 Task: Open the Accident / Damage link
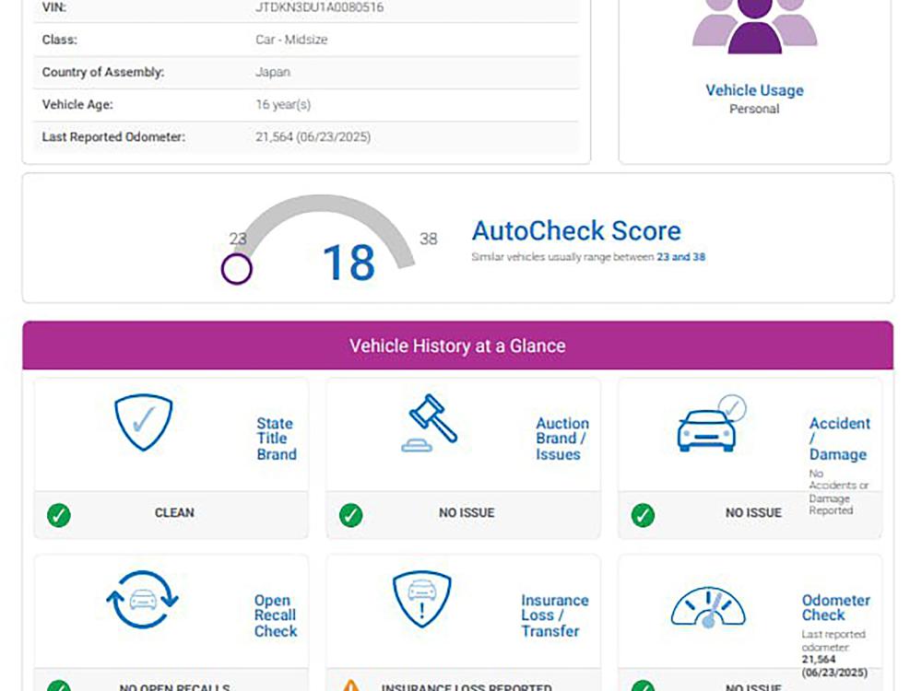(x=838, y=439)
